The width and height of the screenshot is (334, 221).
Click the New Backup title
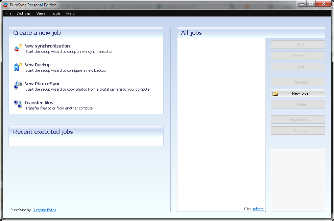38,65
